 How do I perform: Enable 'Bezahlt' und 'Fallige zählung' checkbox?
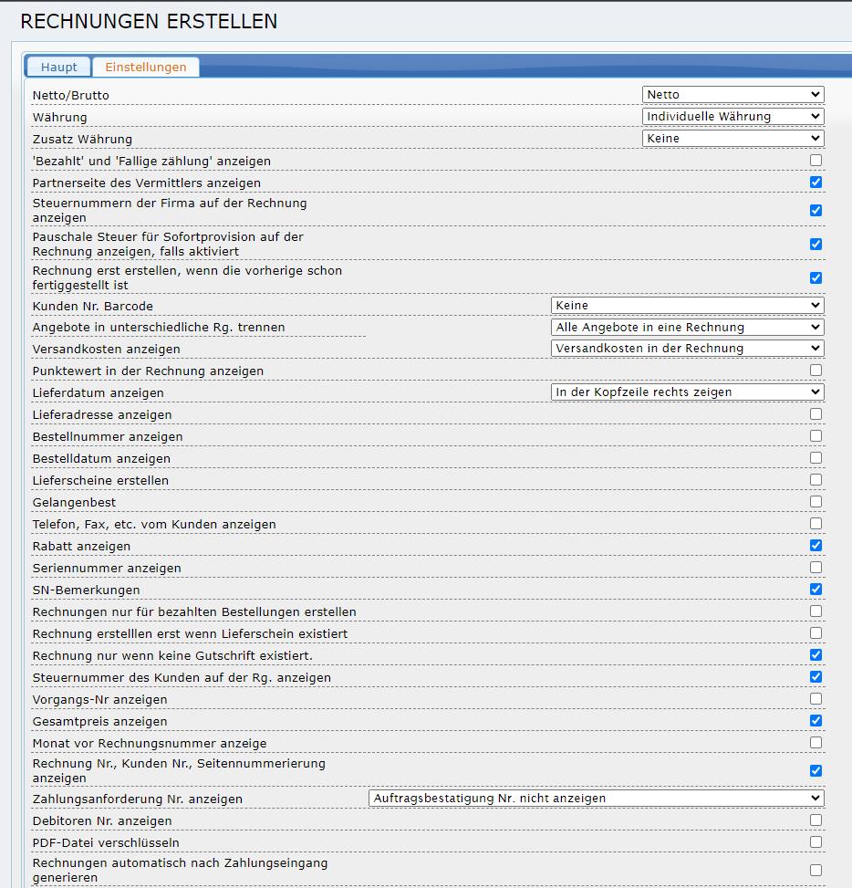point(816,161)
